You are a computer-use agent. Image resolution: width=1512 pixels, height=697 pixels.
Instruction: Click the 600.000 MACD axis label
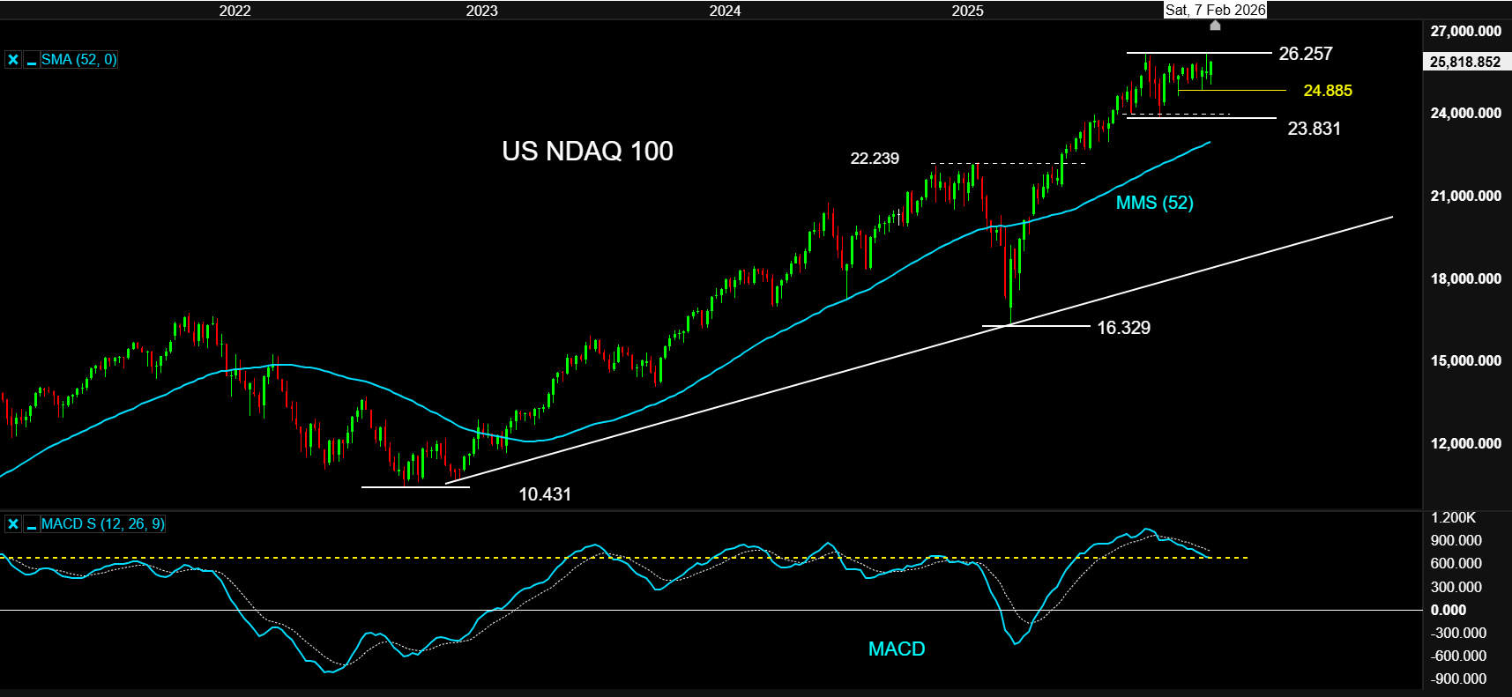pos(1456,563)
